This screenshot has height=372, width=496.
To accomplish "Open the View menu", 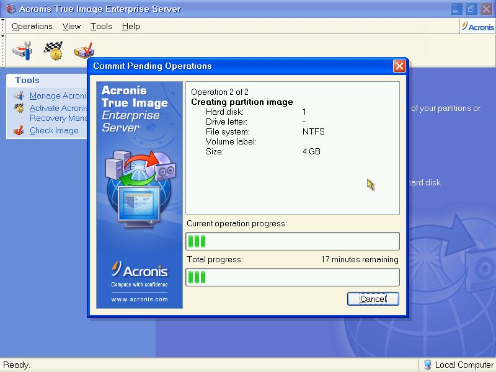I will coord(71,26).
